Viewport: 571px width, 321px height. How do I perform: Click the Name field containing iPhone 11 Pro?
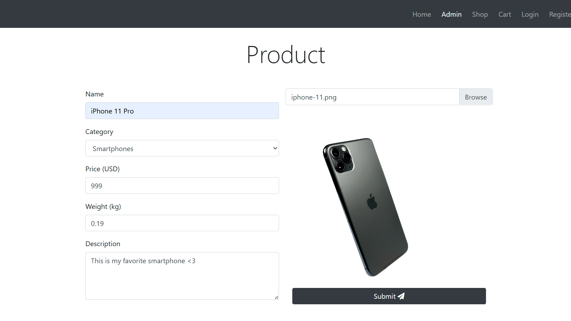[182, 111]
